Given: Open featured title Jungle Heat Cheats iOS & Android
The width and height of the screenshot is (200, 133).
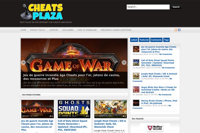Looking at the screenshot, I should (x=110, y=124).
